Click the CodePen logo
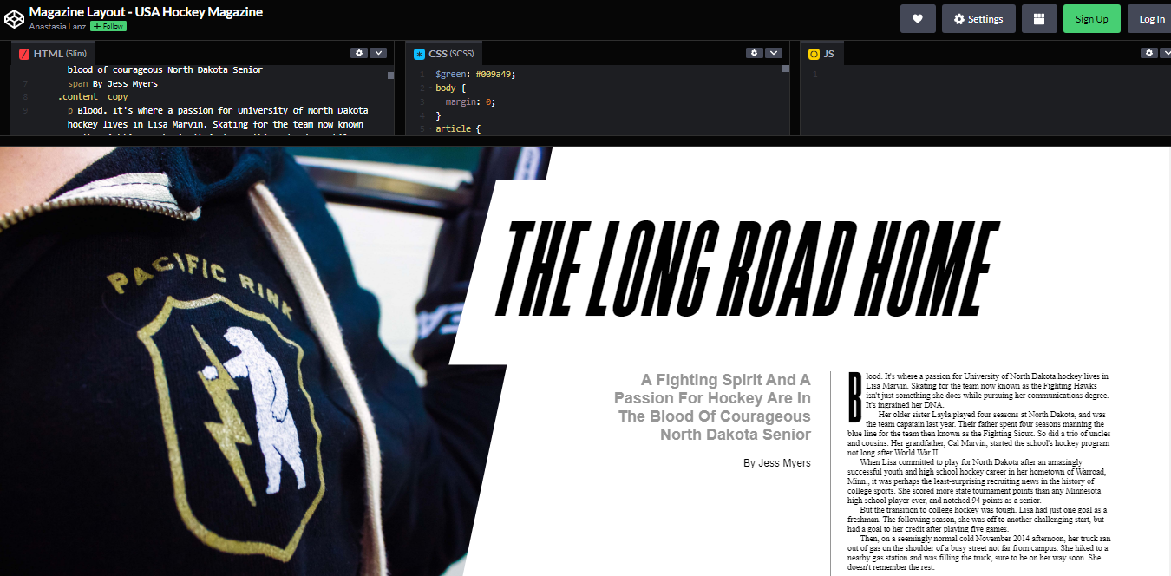Image resolution: width=1171 pixels, height=576 pixels. pos(14,17)
